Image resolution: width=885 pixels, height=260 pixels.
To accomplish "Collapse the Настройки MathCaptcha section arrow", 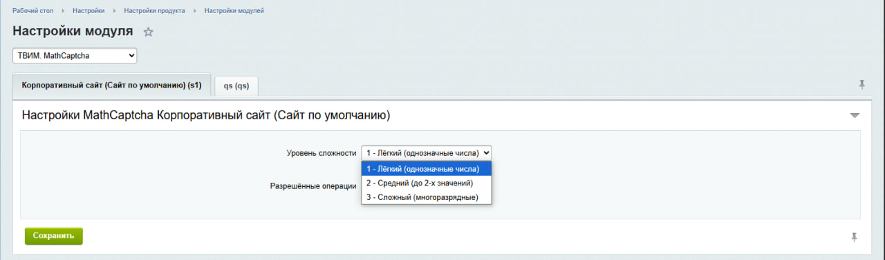I will [x=855, y=116].
